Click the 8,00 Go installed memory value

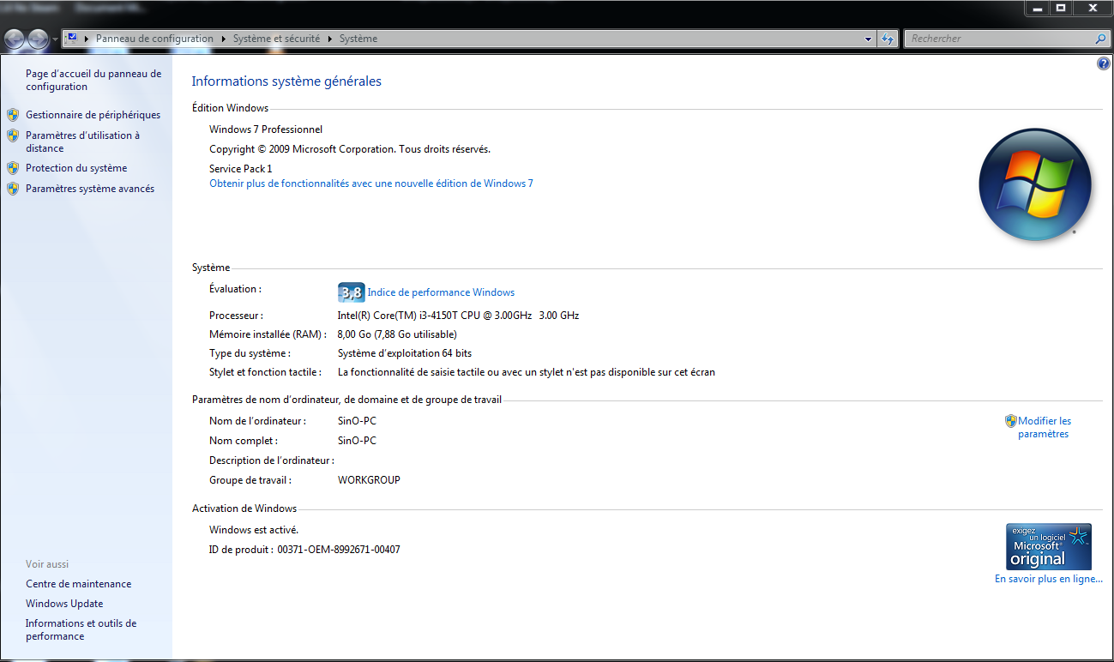(x=397, y=334)
